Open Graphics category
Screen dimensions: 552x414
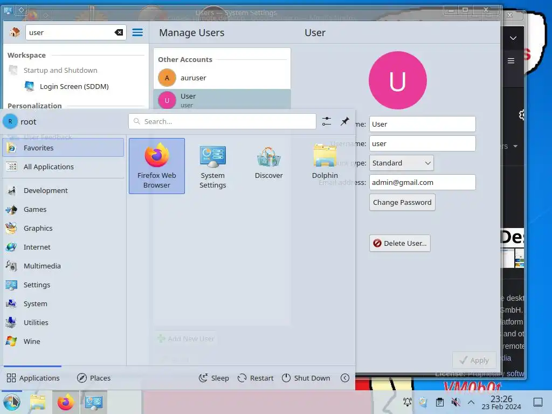64,228
